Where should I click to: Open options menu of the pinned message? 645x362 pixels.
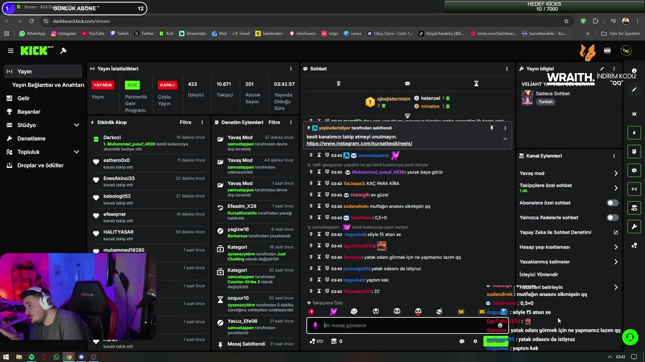coord(505,128)
